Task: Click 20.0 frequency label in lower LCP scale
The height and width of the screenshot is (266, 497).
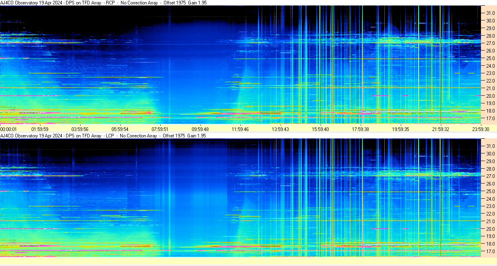Action: click(491, 229)
